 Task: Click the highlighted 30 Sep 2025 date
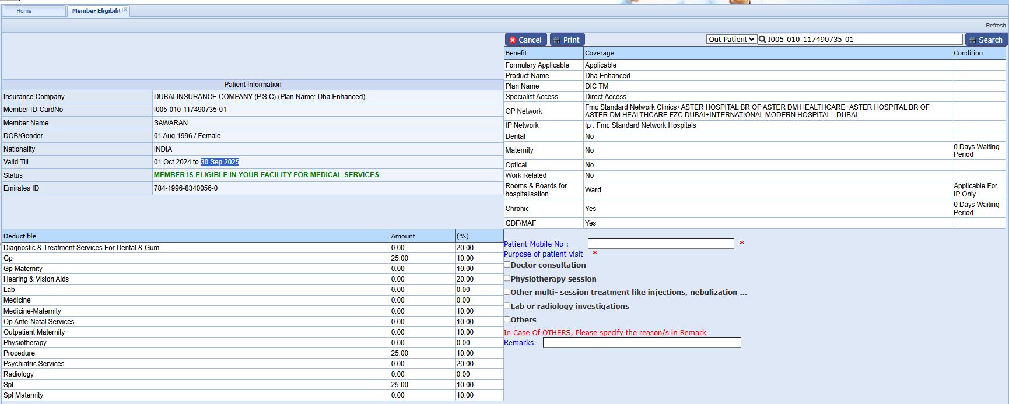[220, 162]
